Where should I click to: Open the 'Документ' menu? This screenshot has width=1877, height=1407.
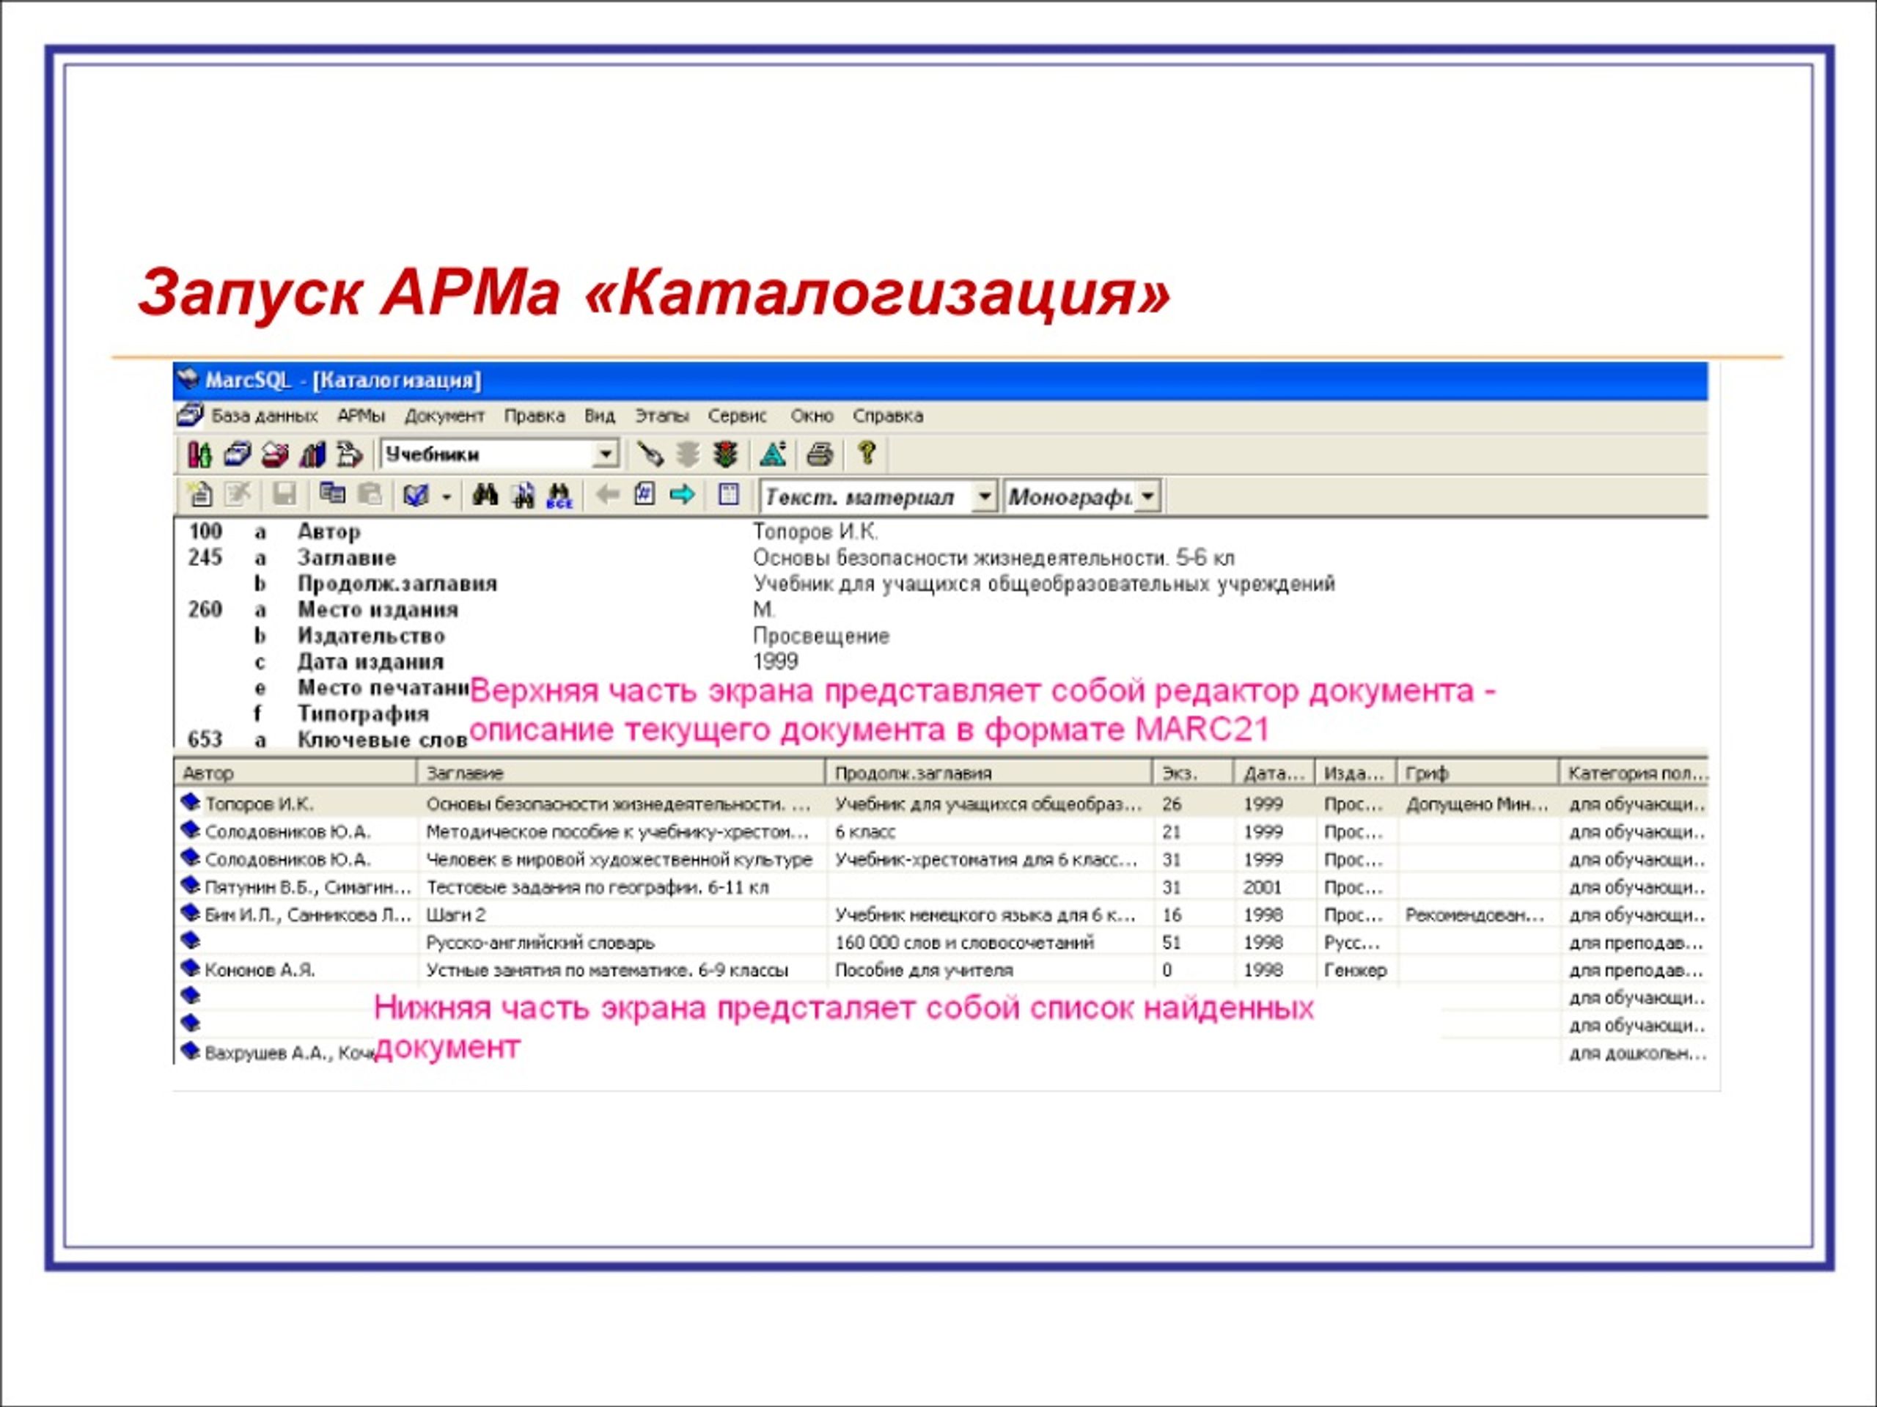click(444, 416)
